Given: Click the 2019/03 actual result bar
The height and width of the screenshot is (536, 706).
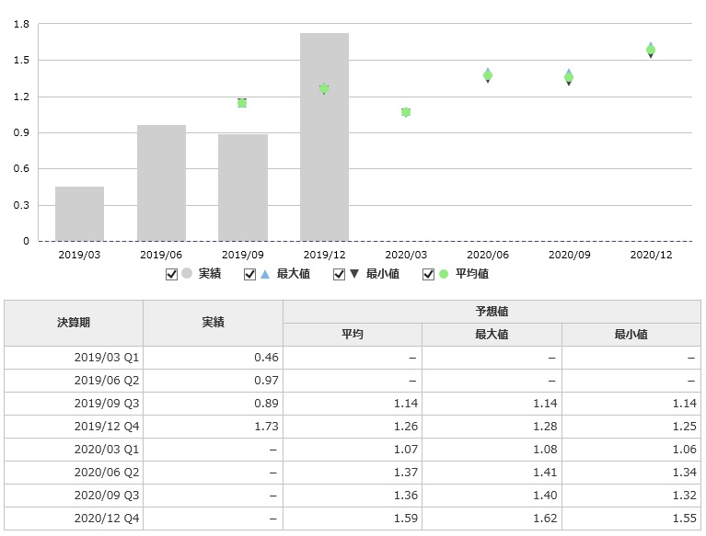Looking at the screenshot, I should tap(80, 214).
